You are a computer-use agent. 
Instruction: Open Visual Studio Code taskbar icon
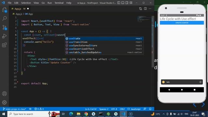123,114
